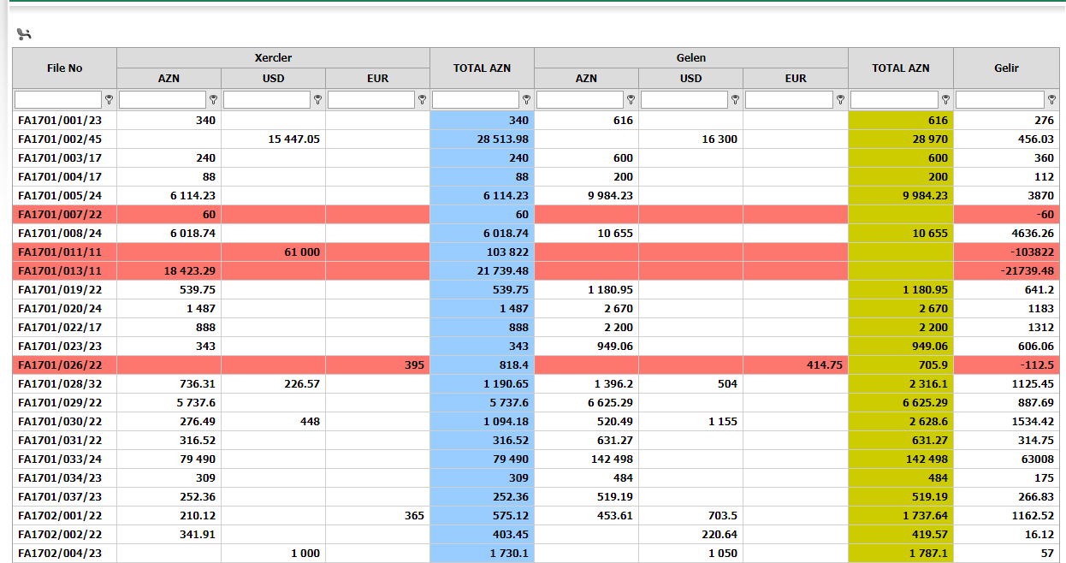
Task: Click the filter icon beside File No input
Action: point(109,100)
